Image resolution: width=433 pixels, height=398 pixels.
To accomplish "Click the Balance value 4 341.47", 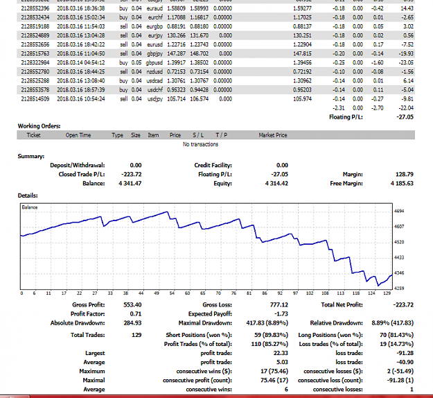I will [x=130, y=184].
